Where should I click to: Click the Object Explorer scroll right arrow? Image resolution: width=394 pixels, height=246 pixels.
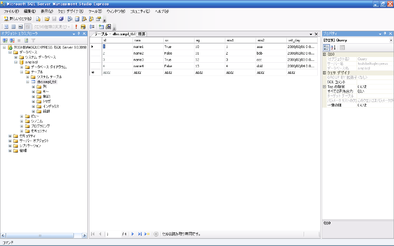(x=85, y=235)
